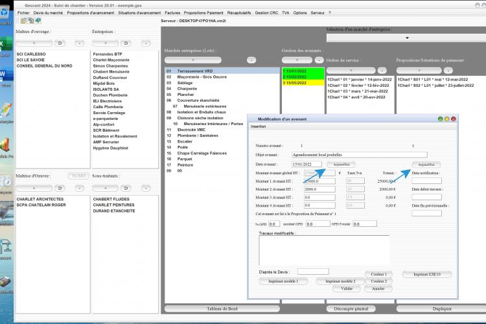Click the plus button under Propositions/Situations de paiement
The height and width of the screenshot is (324, 486).
[419, 71]
